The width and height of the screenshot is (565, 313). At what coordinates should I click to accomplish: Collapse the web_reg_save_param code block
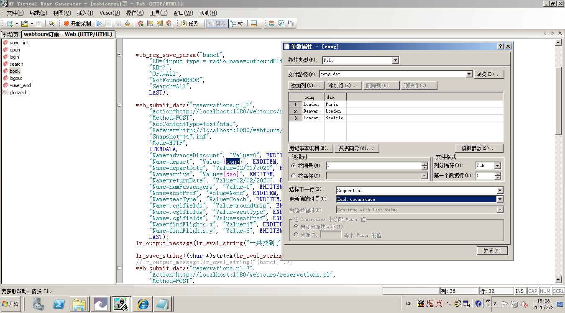(119, 55)
